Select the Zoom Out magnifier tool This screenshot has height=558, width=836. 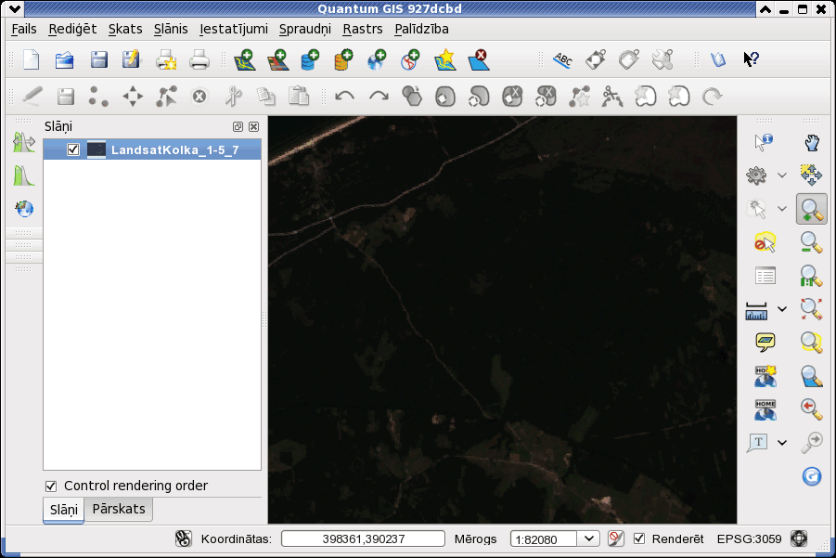coord(812,242)
